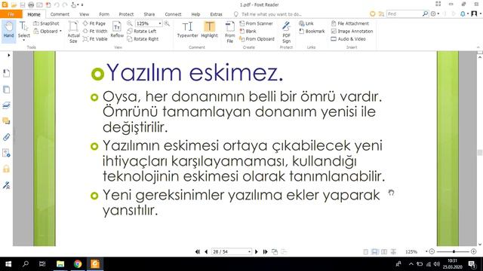Insert a Link
483x271 pixels.
(x=306, y=23)
